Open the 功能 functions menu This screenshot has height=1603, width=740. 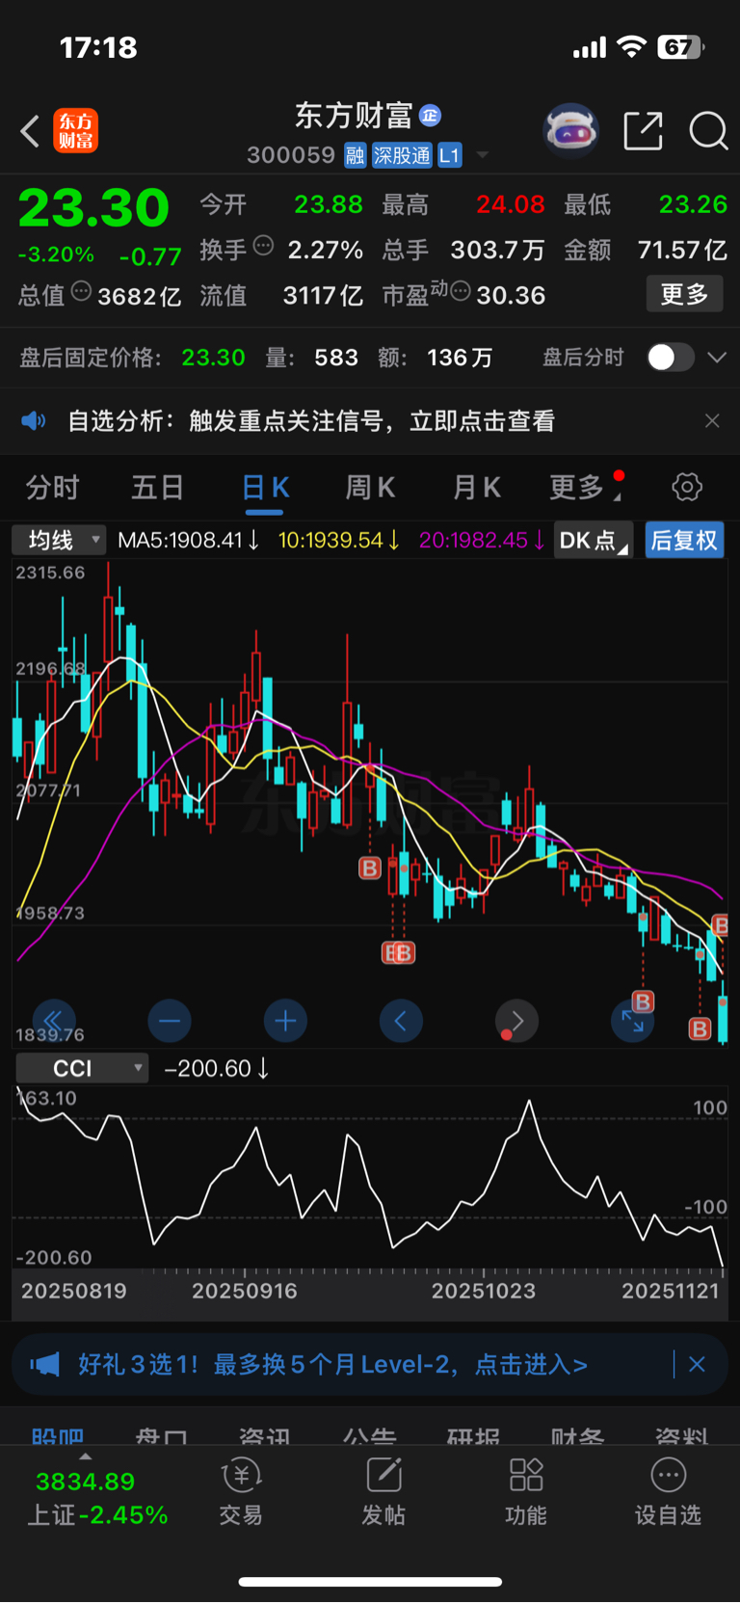click(526, 1492)
